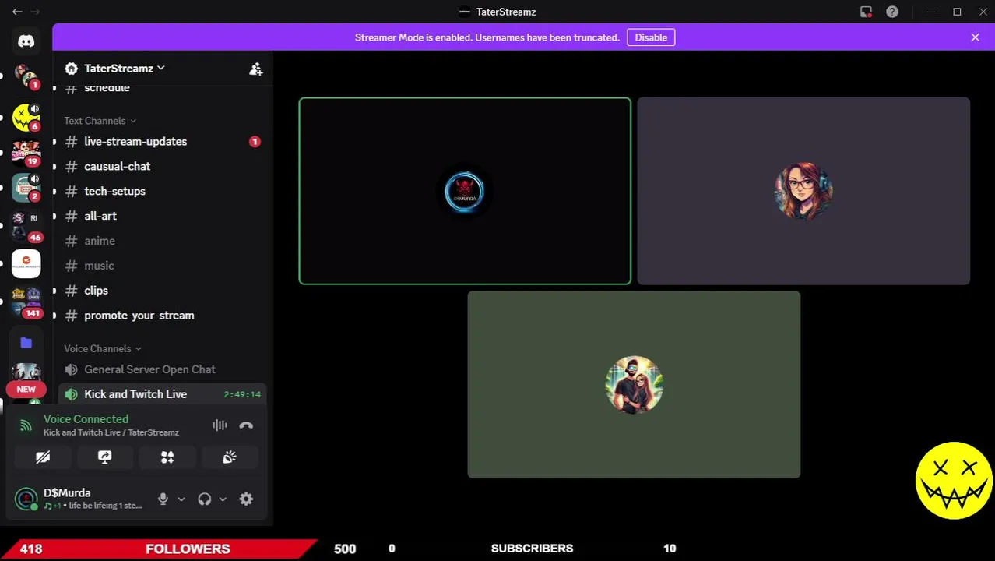
Task: Open the white square logo server icon
Action: point(26,263)
